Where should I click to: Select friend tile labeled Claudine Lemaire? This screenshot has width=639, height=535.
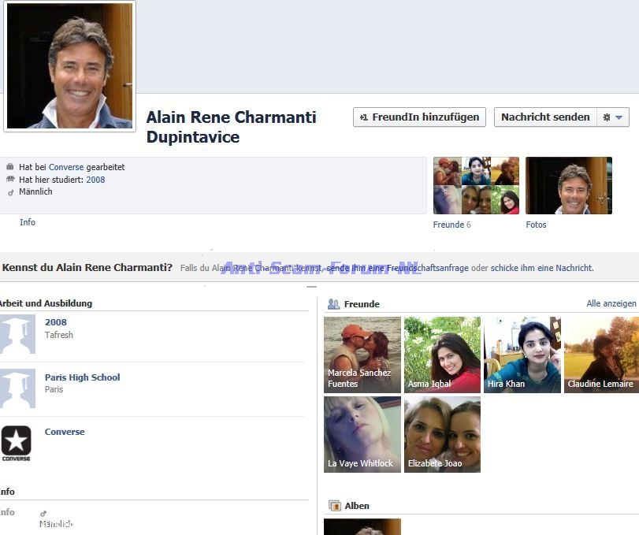601,355
